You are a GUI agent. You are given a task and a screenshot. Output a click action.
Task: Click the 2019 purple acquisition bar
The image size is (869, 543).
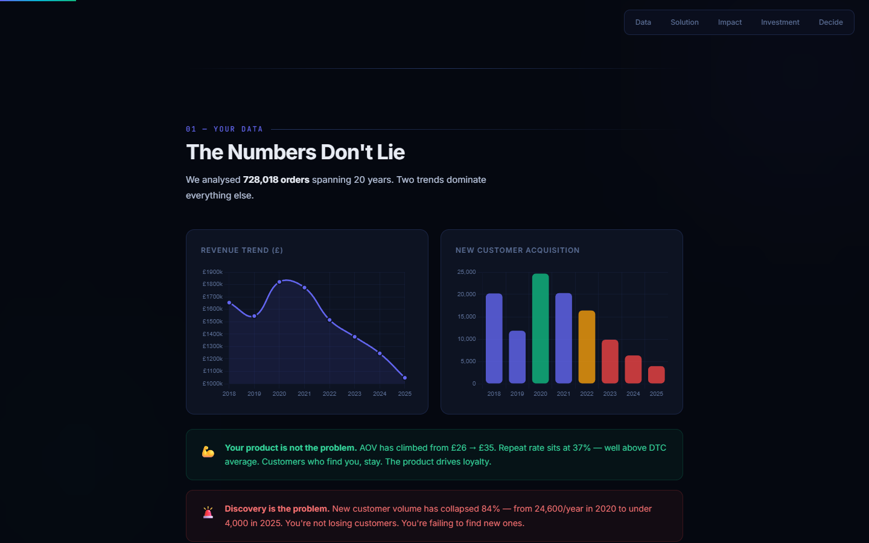517,357
